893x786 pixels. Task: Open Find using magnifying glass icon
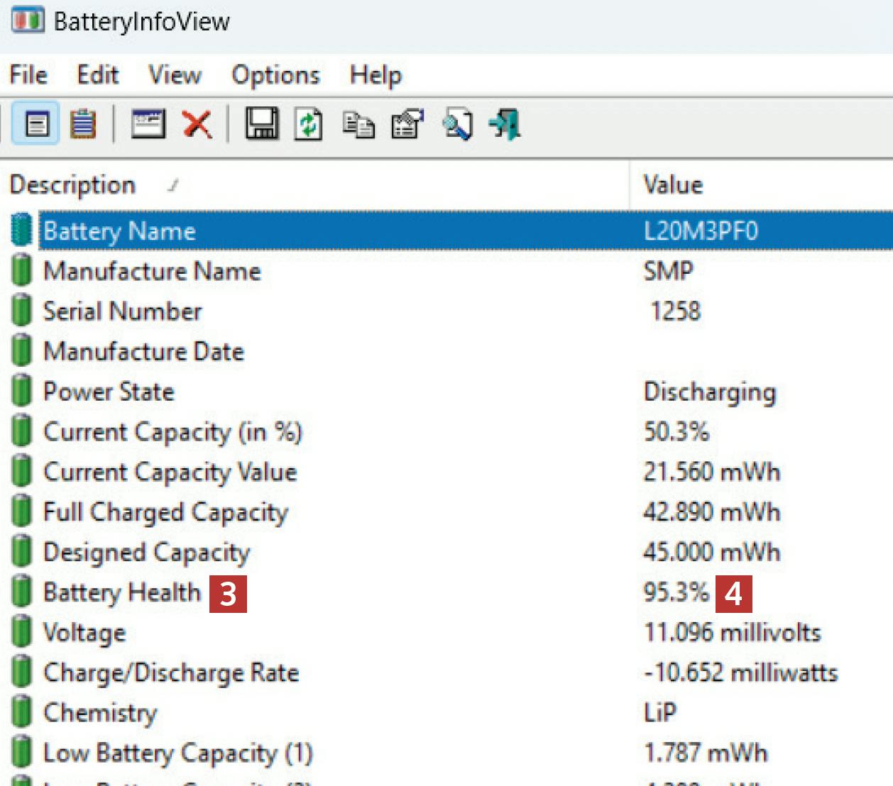(457, 125)
